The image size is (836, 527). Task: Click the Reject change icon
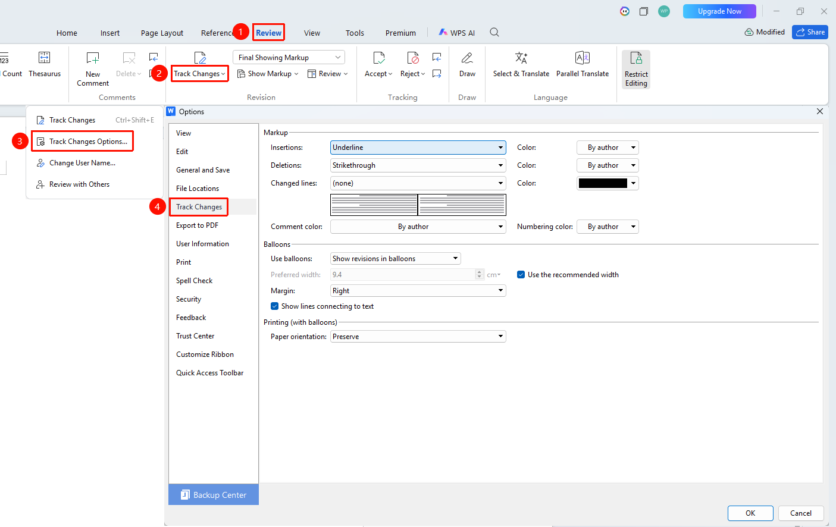[413, 58]
